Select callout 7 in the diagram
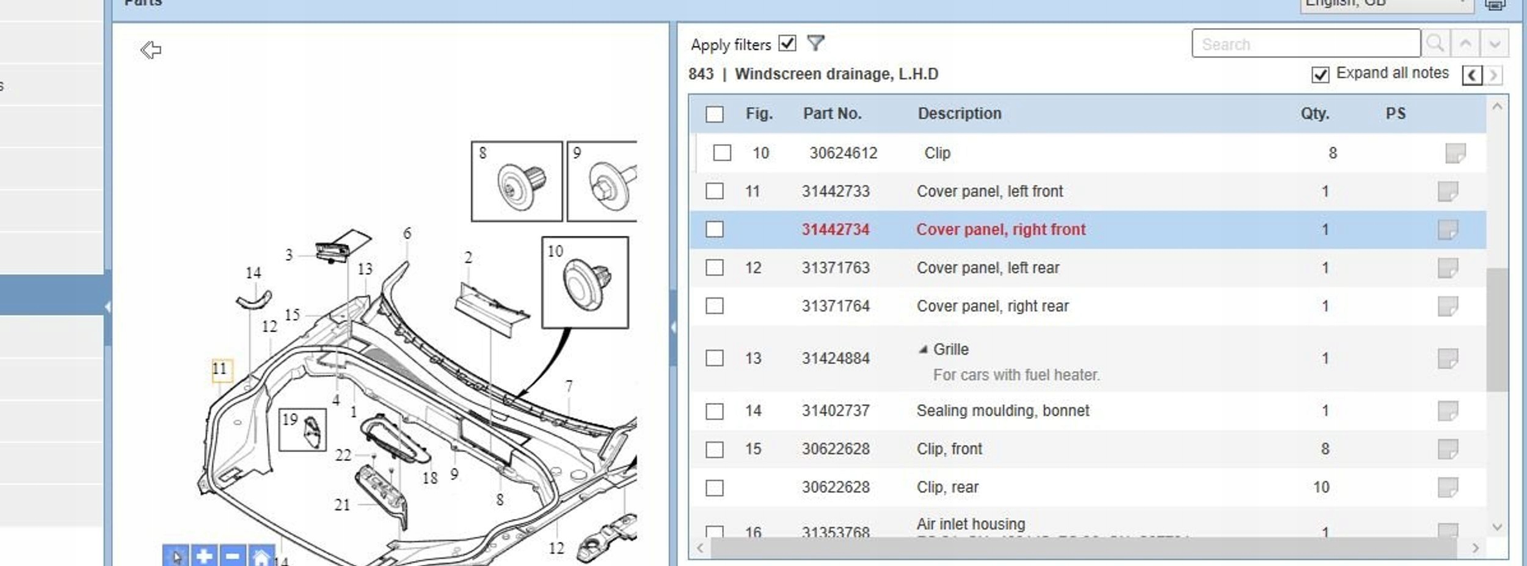The width and height of the screenshot is (1527, 566). pos(569,386)
